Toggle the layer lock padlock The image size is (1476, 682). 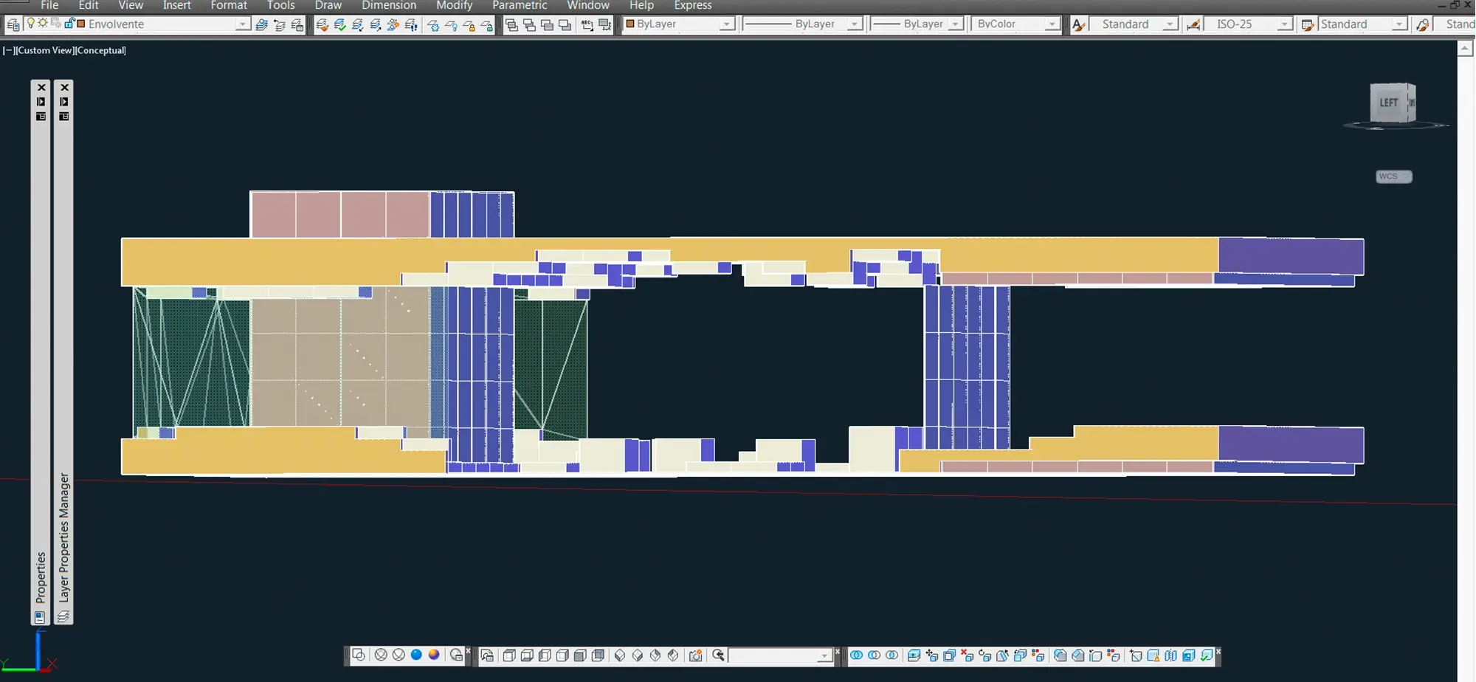[x=69, y=24]
